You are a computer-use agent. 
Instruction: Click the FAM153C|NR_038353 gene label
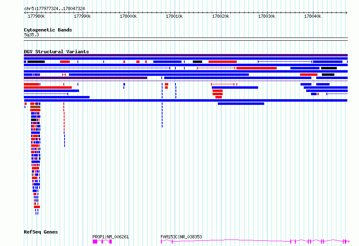pos(182,237)
